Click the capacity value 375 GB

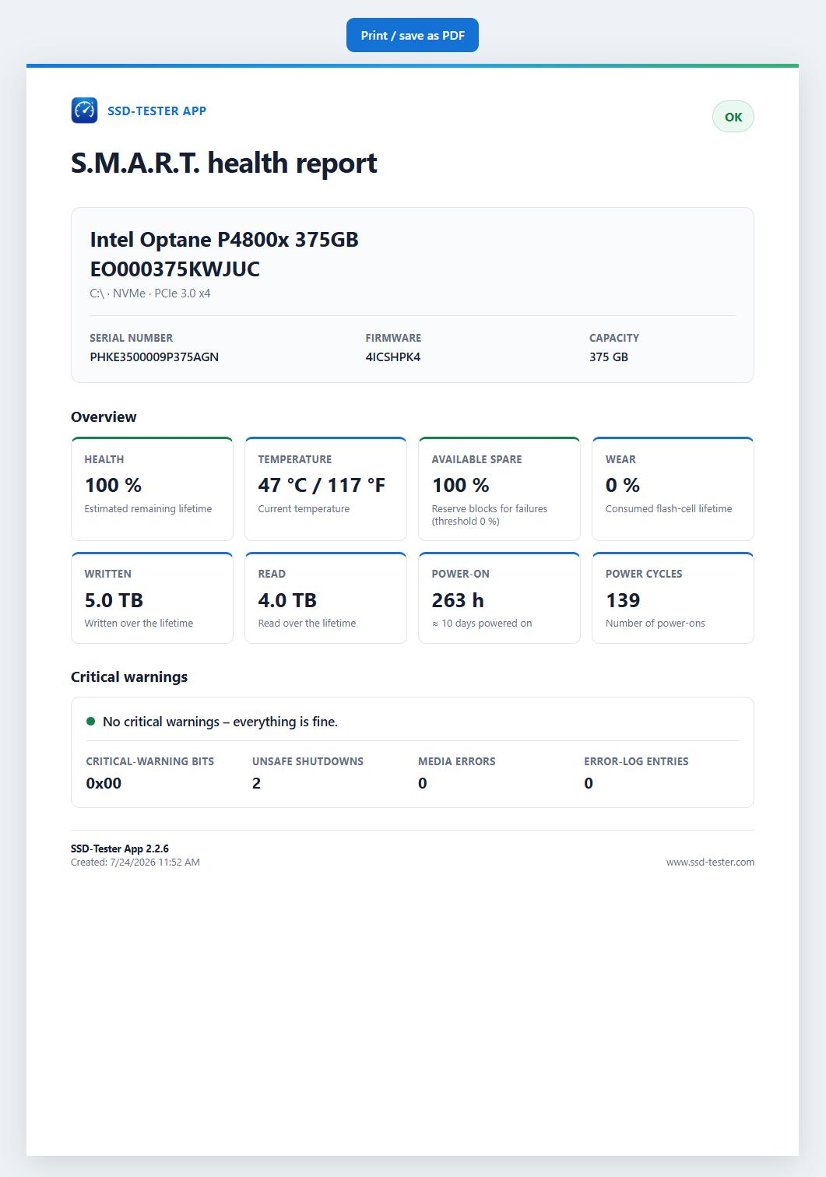click(x=609, y=357)
